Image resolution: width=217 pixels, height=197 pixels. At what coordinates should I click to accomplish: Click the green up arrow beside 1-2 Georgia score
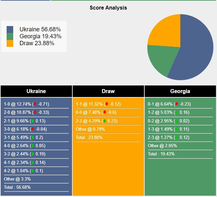coord(177,113)
